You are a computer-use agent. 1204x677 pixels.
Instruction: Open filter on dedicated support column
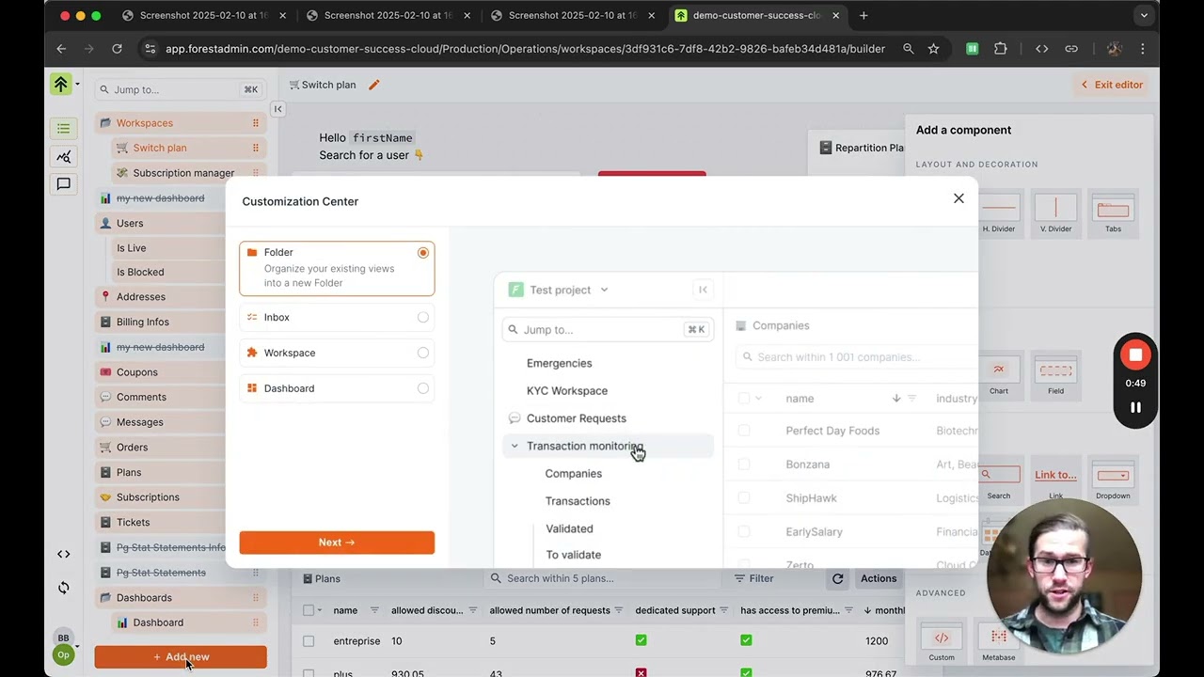click(724, 611)
